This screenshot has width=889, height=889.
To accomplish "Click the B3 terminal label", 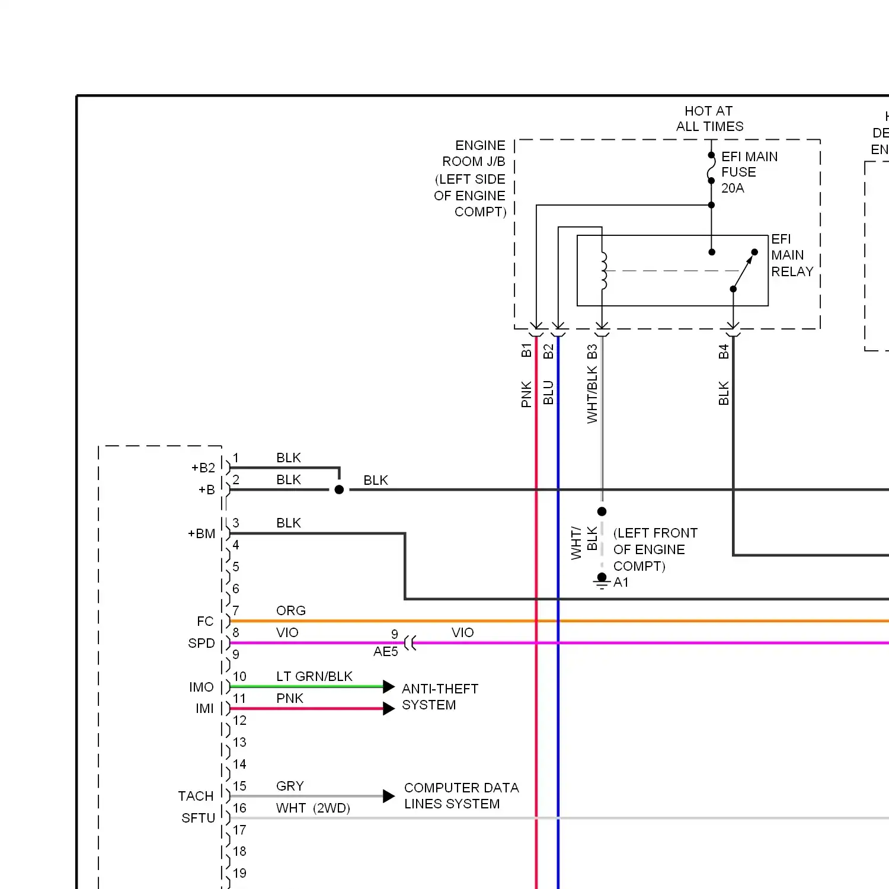I will (592, 351).
